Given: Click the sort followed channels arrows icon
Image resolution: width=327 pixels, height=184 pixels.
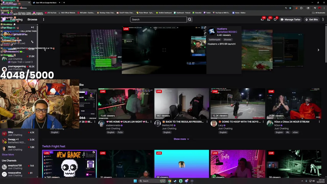Looking at the screenshot, I should (32, 42).
